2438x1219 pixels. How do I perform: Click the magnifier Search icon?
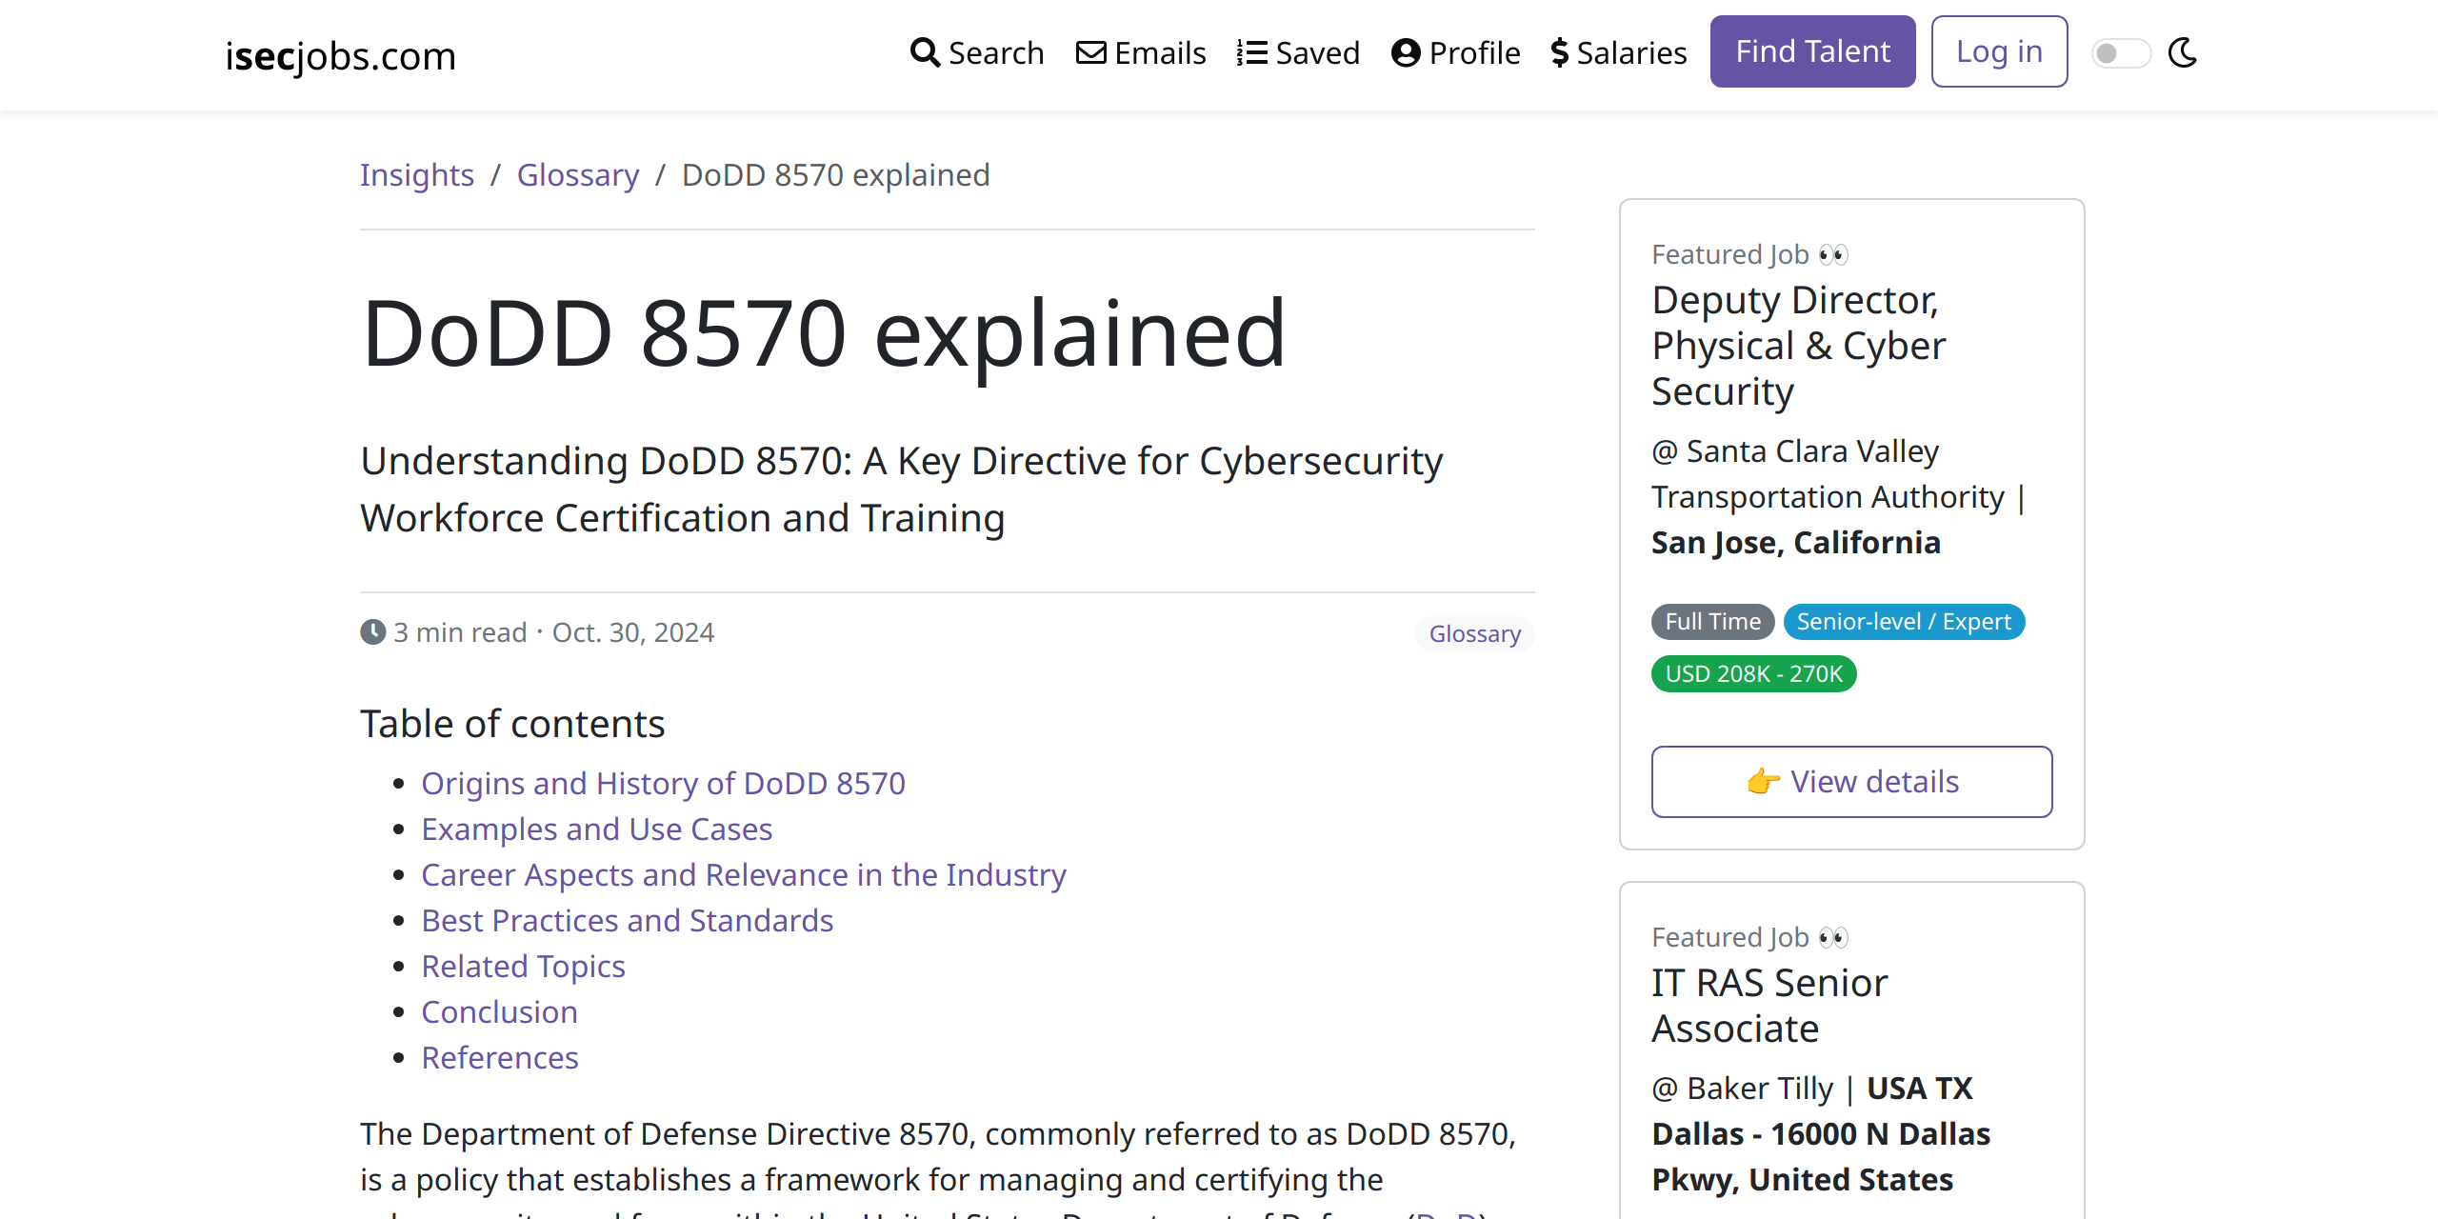pyautogui.click(x=925, y=52)
